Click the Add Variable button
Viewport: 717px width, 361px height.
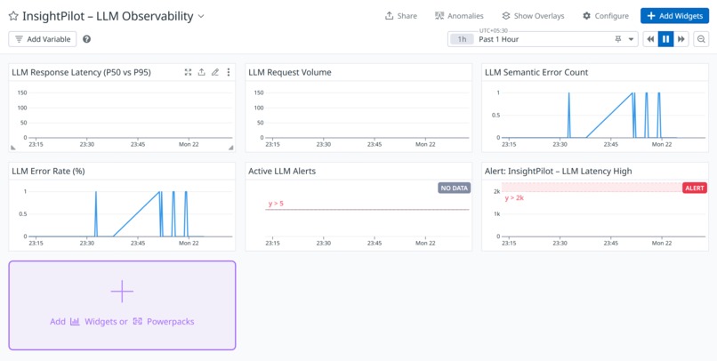43,39
